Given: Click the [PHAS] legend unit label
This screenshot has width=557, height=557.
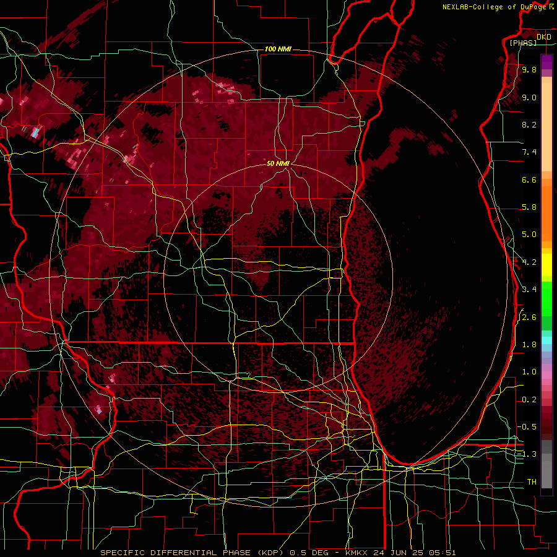Looking at the screenshot, I should click(x=523, y=43).
